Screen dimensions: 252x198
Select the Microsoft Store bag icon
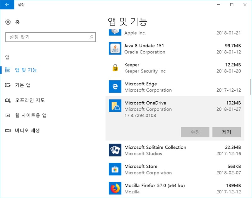(115, 169)
